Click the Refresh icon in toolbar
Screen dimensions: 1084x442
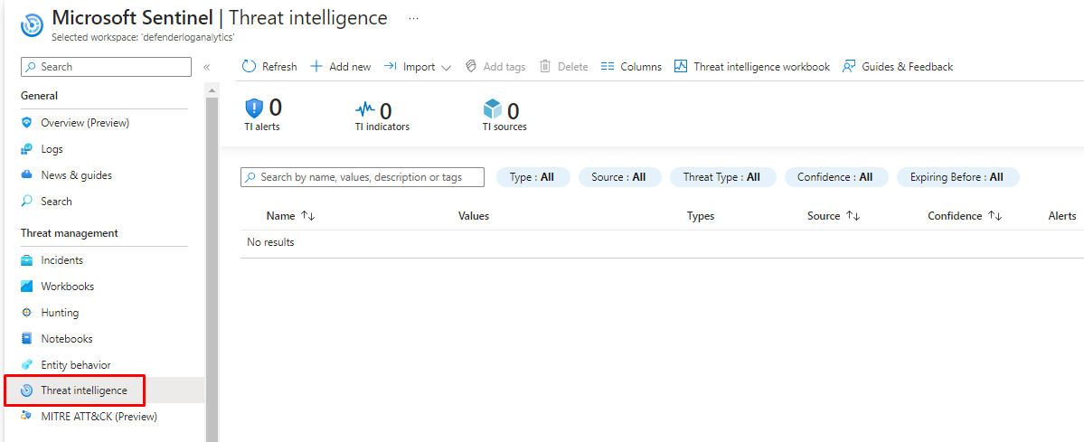(250, 67)
